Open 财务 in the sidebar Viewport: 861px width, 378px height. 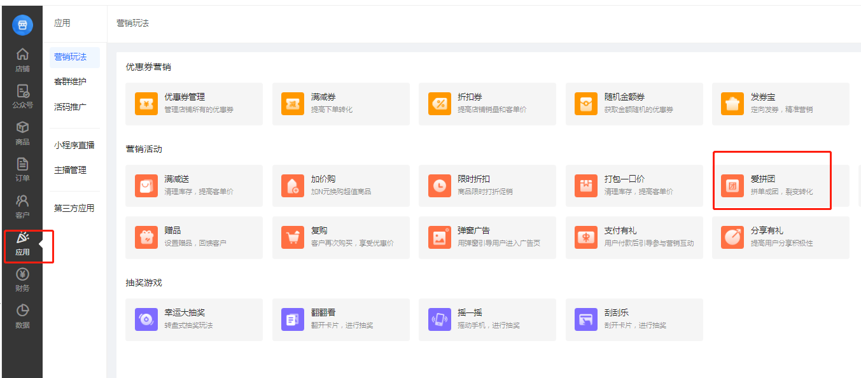point(22,279)
